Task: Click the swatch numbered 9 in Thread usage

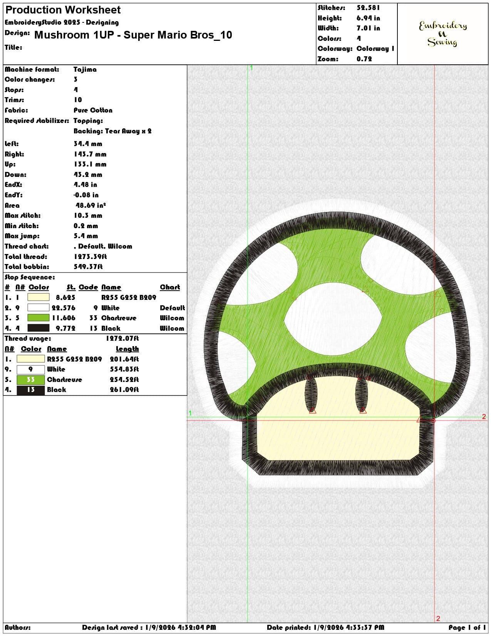Action: click(31, 369)
